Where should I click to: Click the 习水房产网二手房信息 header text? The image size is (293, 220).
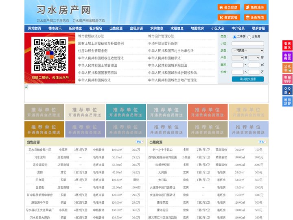[x=53, y=21]
